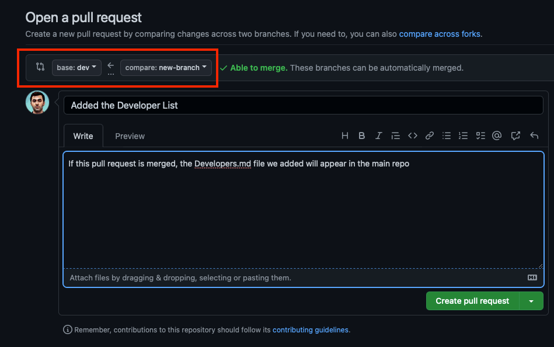Viewport: 554px width, 347px height.
Task: Add a task list with checkboxes
Action: click(x=480, y=136)
